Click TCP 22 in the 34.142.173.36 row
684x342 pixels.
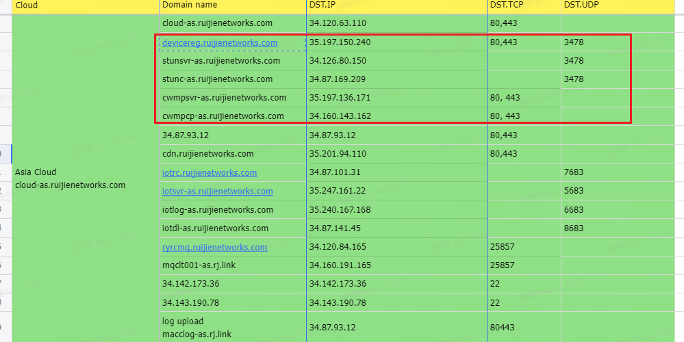coord(524,284)
